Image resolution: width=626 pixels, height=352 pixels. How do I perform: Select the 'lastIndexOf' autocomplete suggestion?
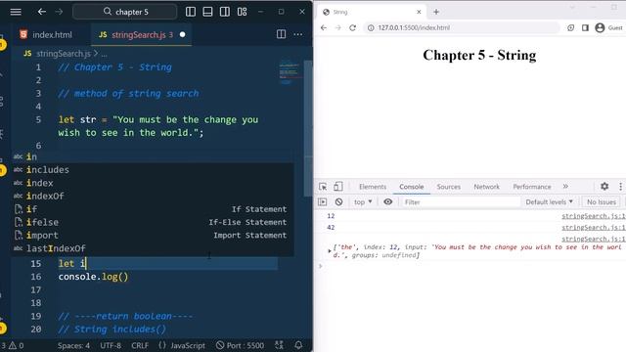click(x=154, y=248)
